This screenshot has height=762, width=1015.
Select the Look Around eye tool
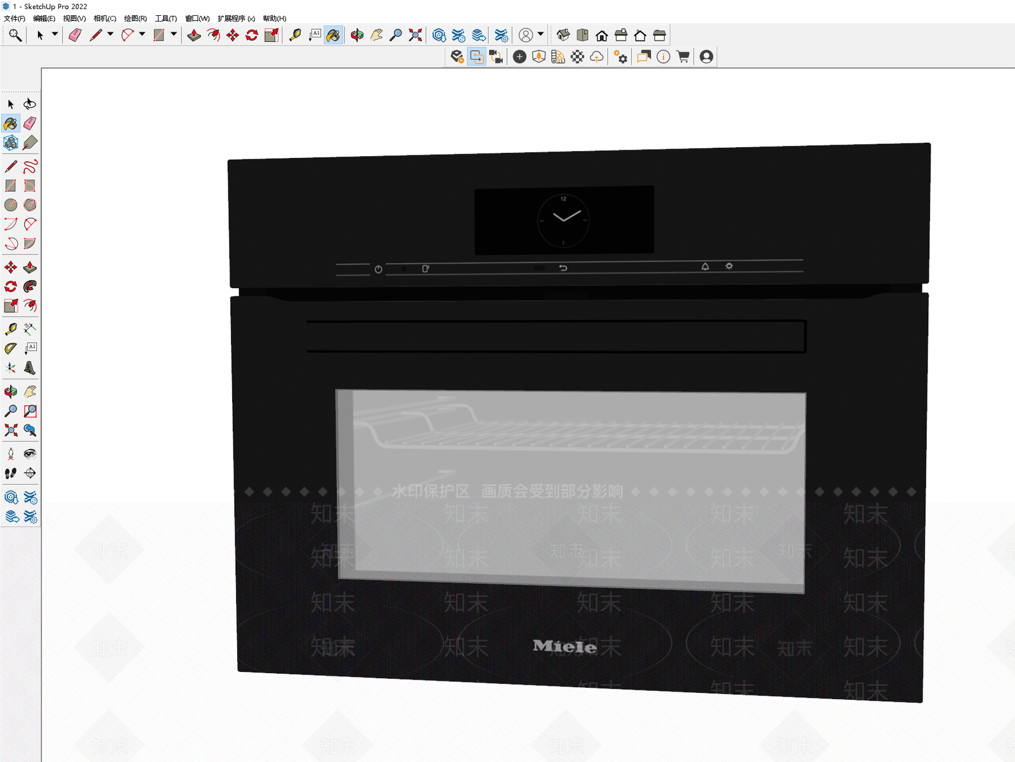click(30, 454)
